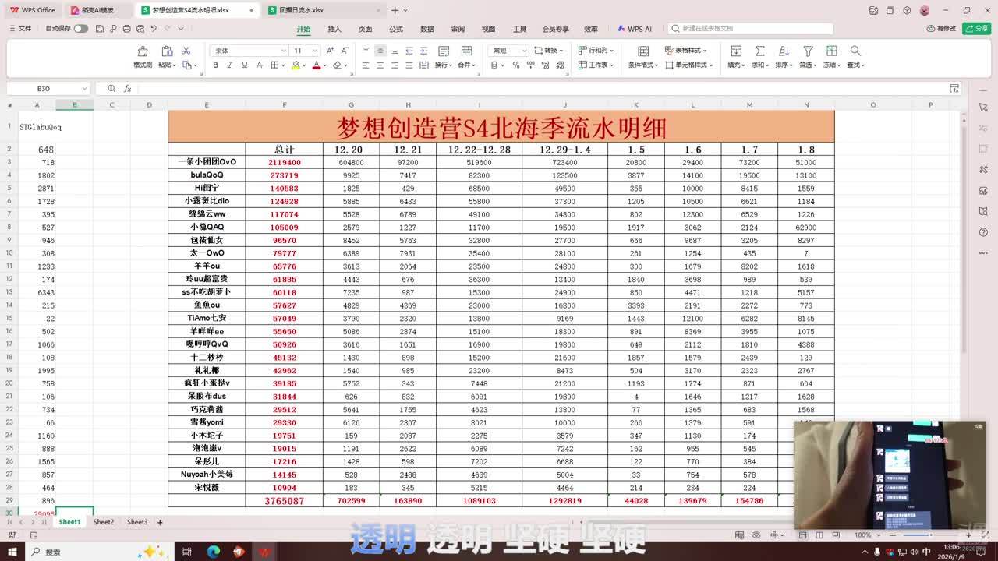Viewport: 998px width, 561px height.
Task: Open the 文件 file menu button
Action: 20,29
